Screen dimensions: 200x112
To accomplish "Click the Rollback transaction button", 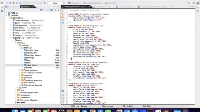I will pos(38,3).
